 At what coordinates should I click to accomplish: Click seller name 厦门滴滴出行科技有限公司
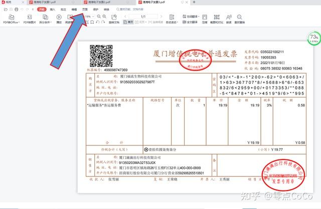pyautogui.click(x=140, y=157)
